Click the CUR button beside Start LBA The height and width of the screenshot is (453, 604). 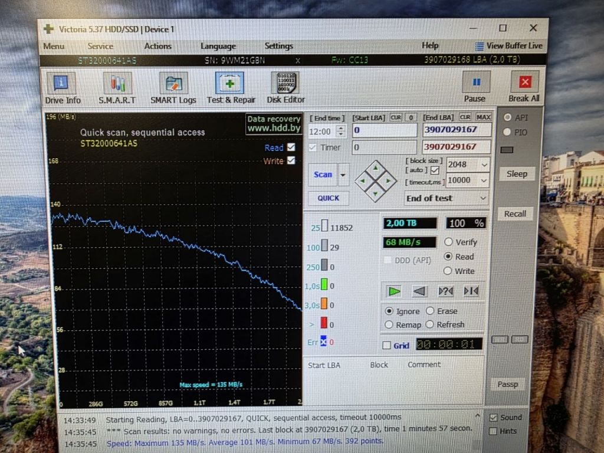coord(396,117)
